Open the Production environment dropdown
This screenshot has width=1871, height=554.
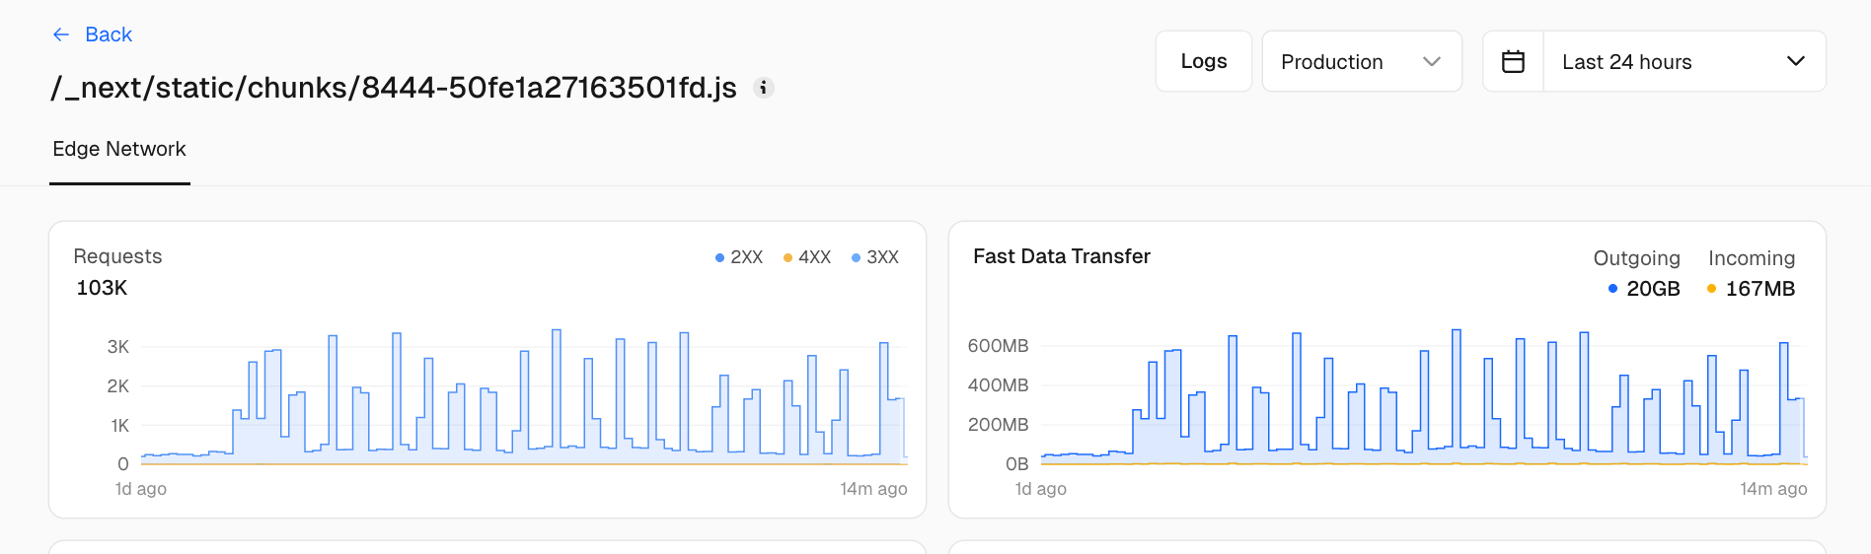tap(1361, 62)
